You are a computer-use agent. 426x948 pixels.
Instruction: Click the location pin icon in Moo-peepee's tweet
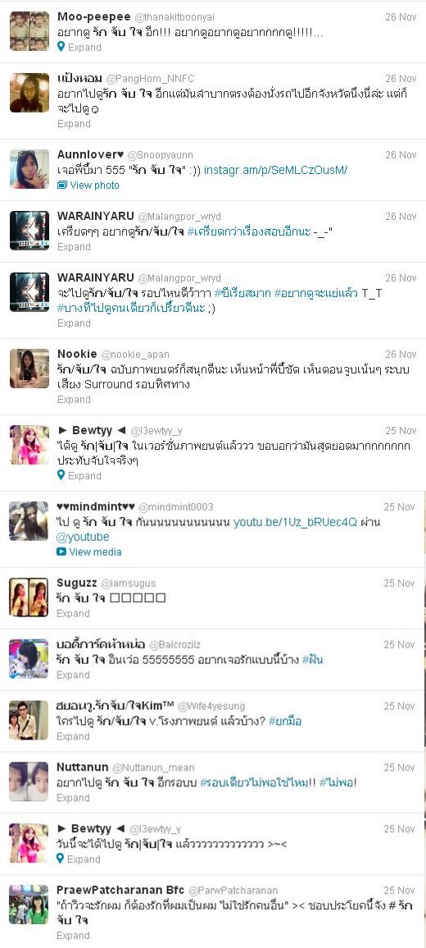tap(61, 47)
